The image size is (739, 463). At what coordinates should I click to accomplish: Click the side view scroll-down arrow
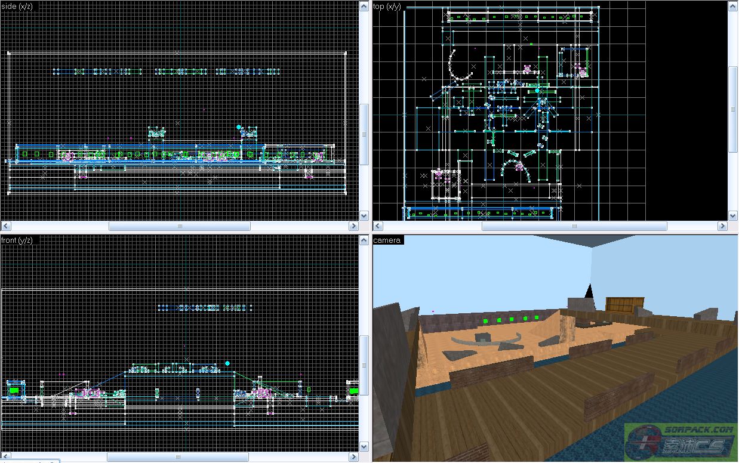(364, 215)
